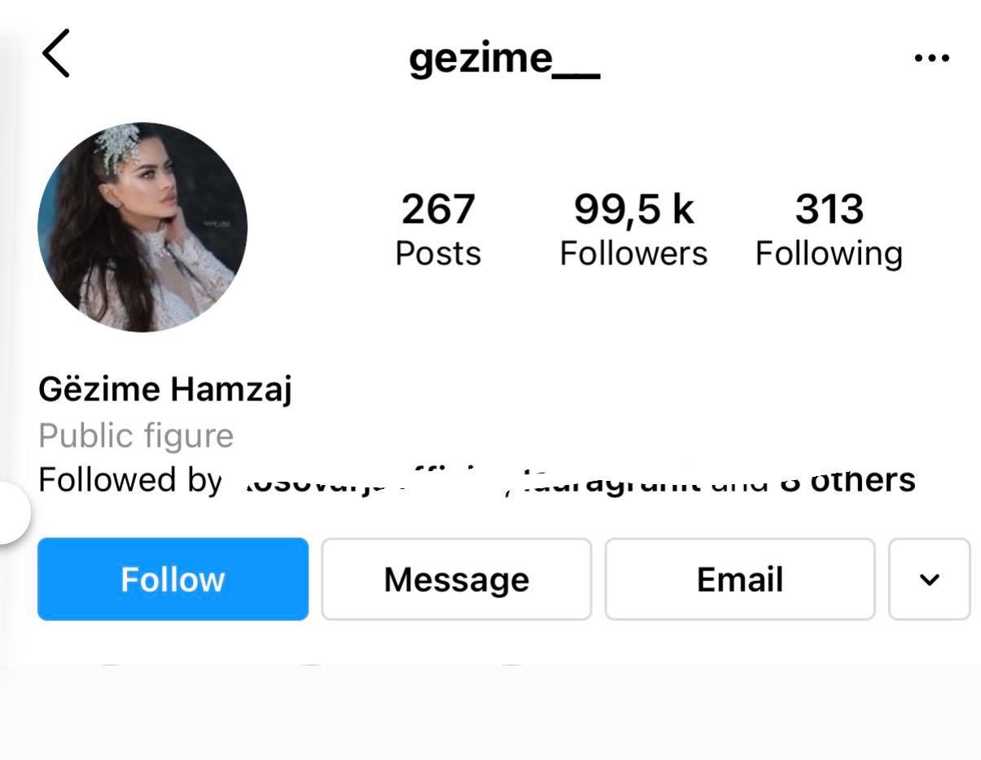Contact via the Email button

point(740,579)
